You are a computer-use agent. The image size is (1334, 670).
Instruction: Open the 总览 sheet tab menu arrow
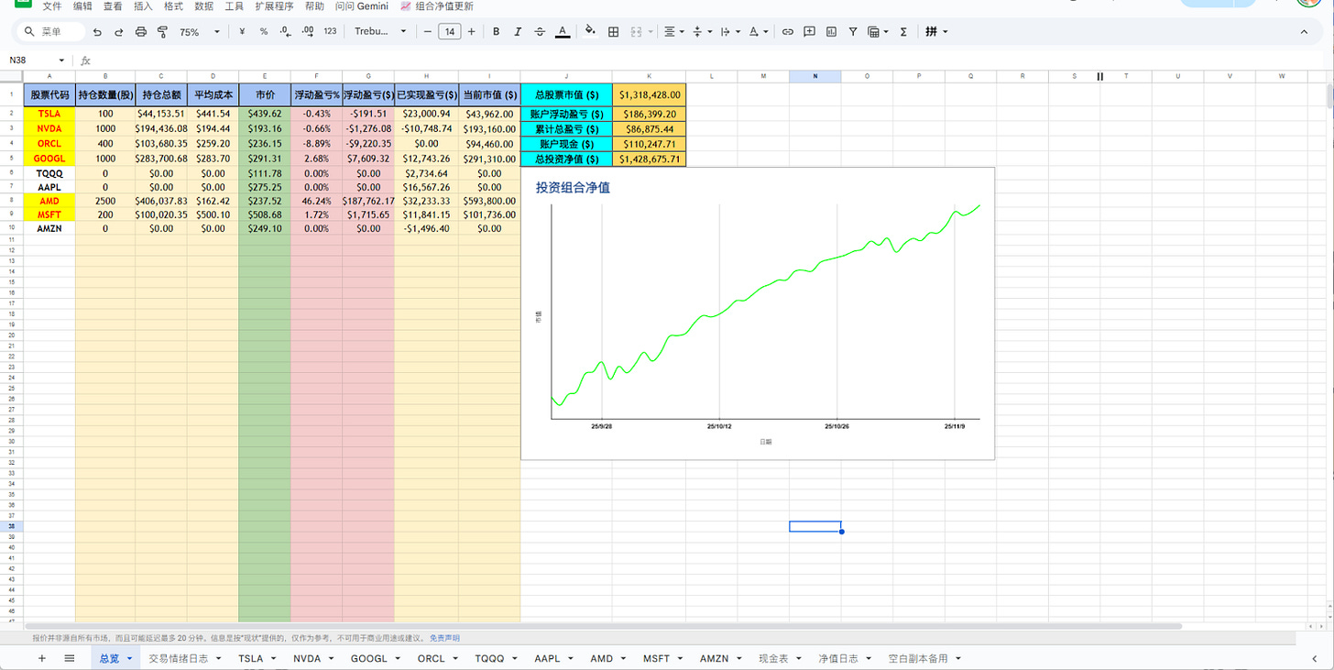pos(130,658)
